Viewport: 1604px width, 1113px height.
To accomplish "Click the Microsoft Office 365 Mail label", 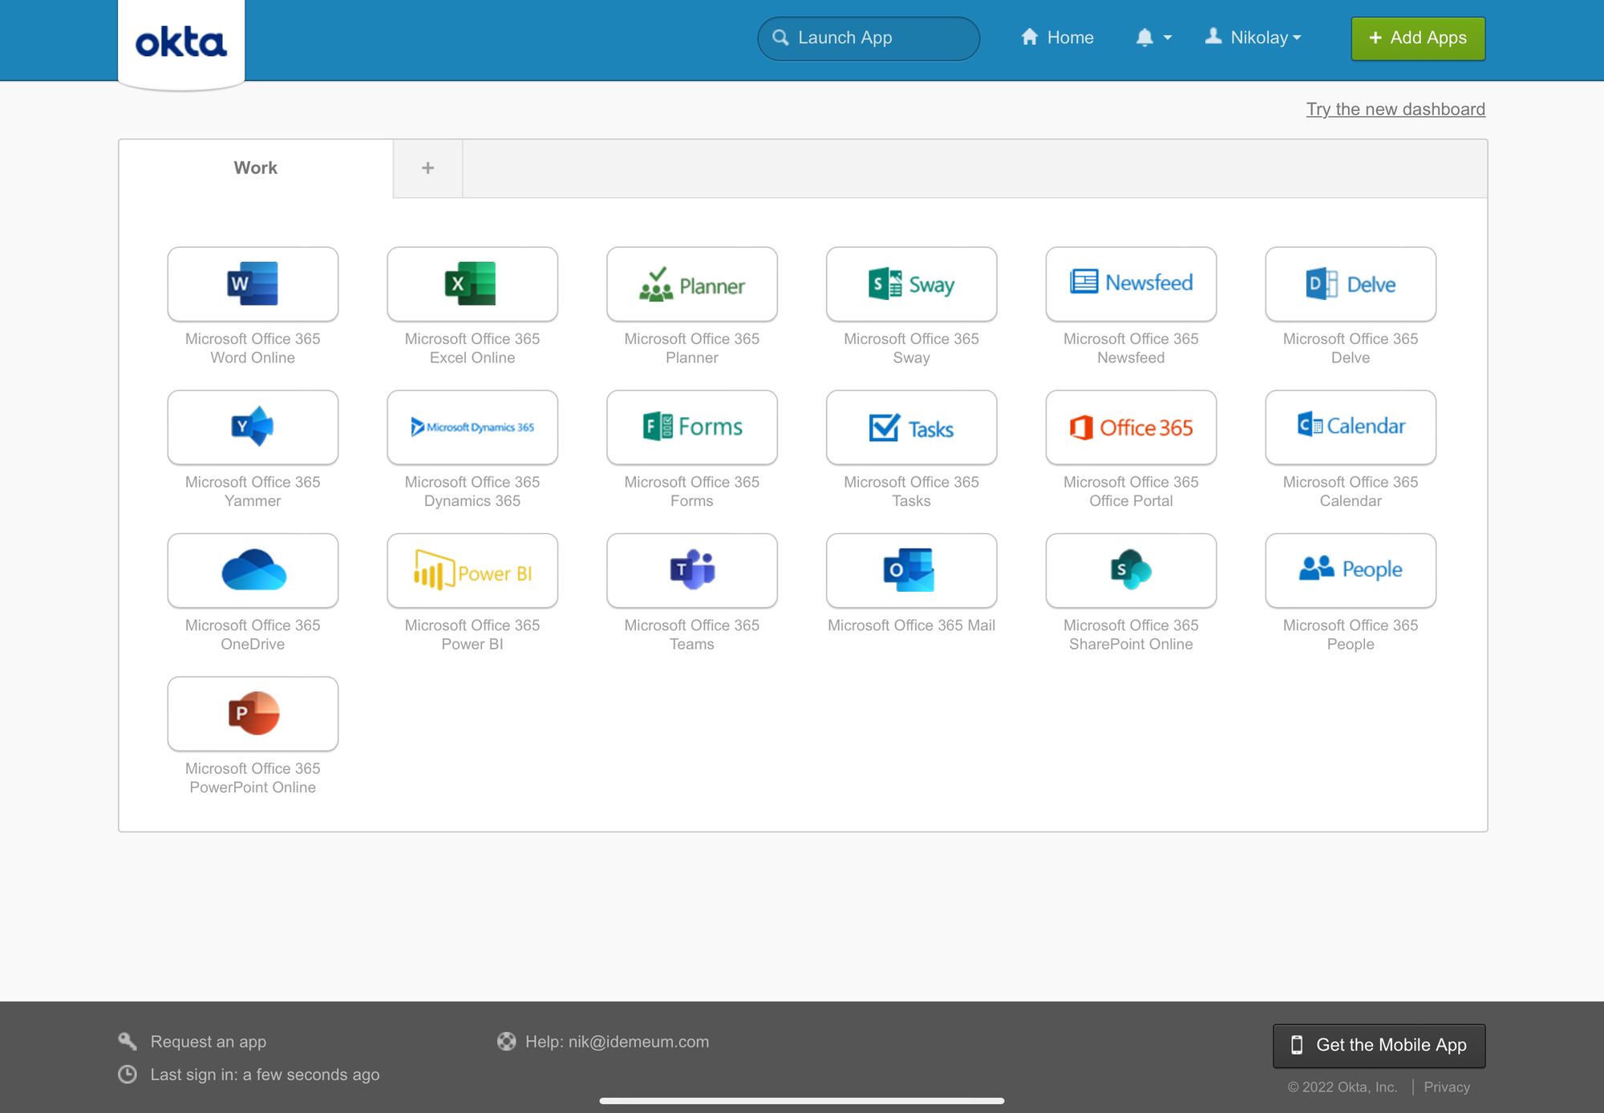I will point(912,625).
